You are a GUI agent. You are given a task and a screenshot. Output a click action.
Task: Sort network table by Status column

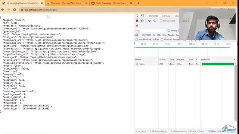click(164, 60)
